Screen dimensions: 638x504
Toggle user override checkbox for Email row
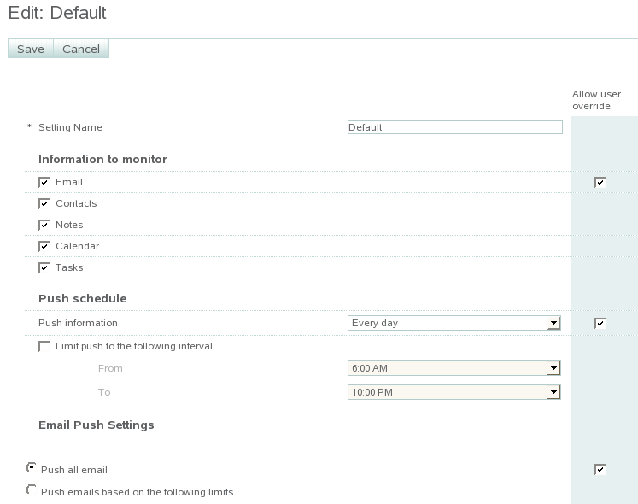600,183
